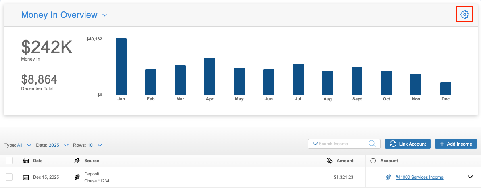
Task: Expand the Money In Overview title dropdown
Action: (x=104, y=15)
